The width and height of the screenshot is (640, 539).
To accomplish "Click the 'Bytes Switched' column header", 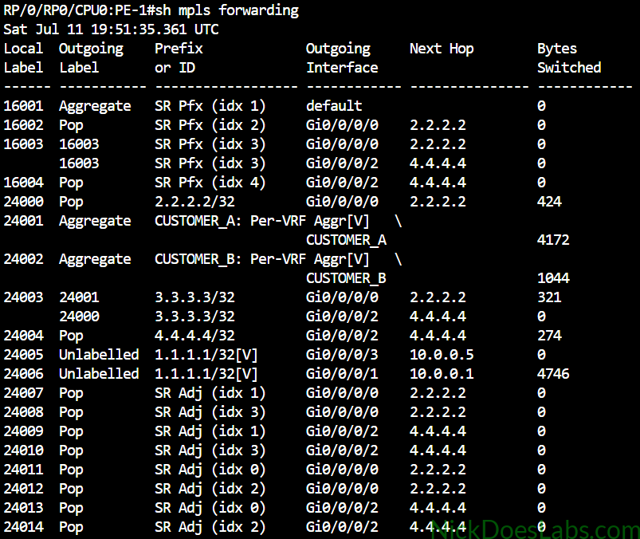I will point(569,57).
